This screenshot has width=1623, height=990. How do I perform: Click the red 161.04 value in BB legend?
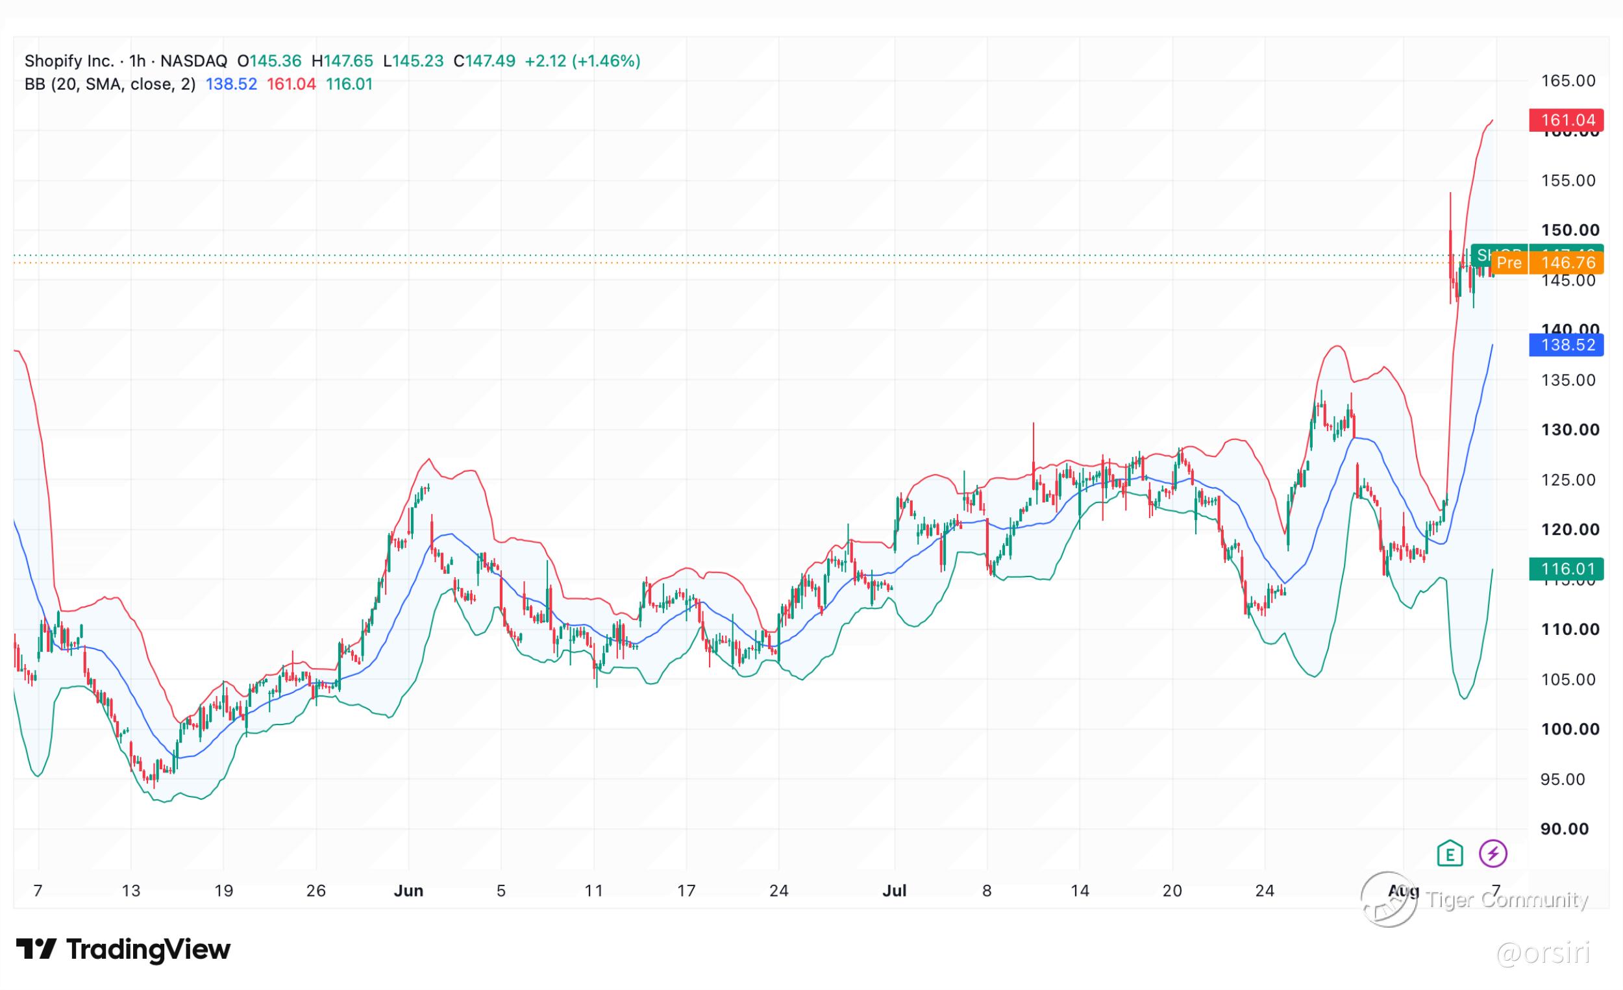coord(291,84)
